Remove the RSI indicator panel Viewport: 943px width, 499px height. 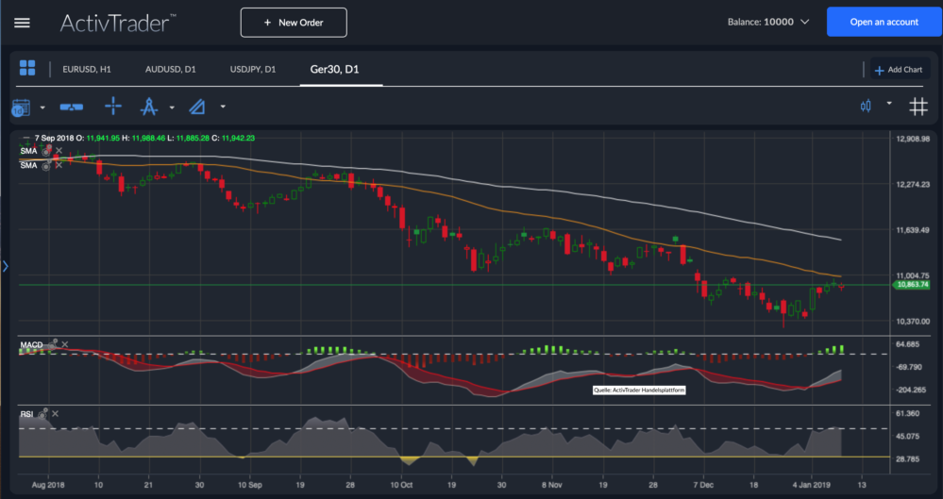point(56,413)
